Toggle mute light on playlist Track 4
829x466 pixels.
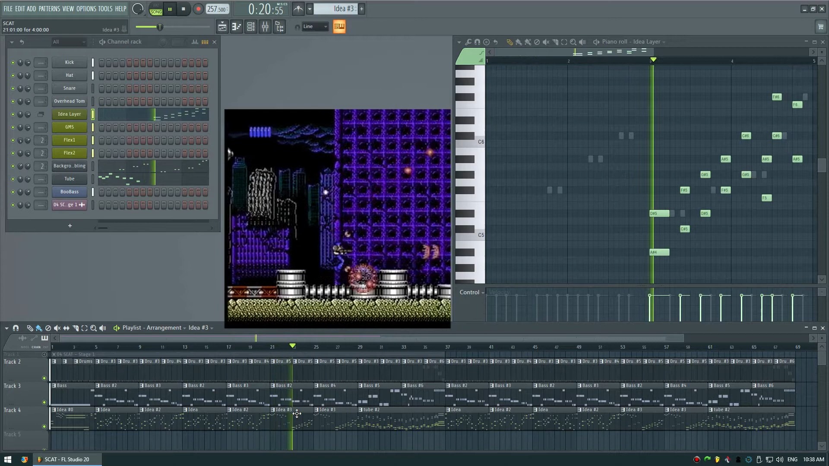click(x=44, y=426)
